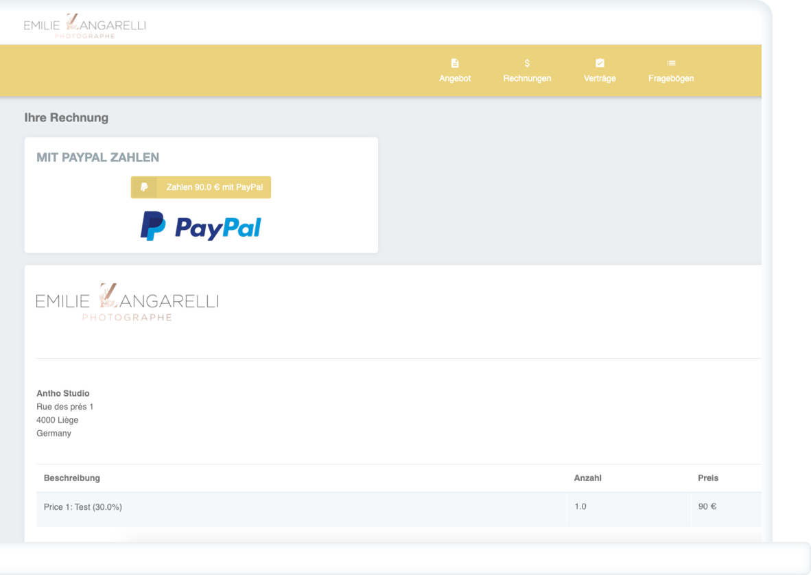This screenshot has height=575, width=811.
Task: Click the Emilie Zangarelli logo in the top header
Action: coord(84,26)
